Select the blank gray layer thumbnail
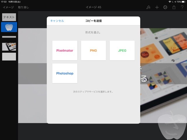The height and width of the screenshot is (140, 187). tap(9, 57)
